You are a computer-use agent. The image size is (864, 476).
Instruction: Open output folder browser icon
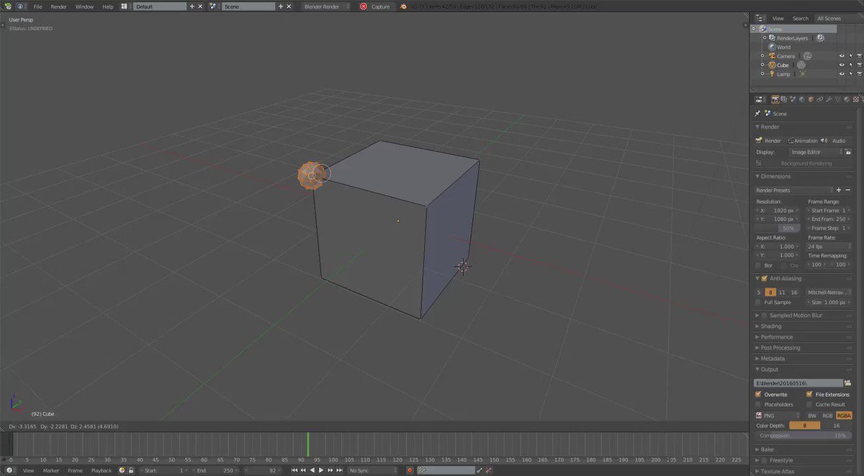click(848, 383)
